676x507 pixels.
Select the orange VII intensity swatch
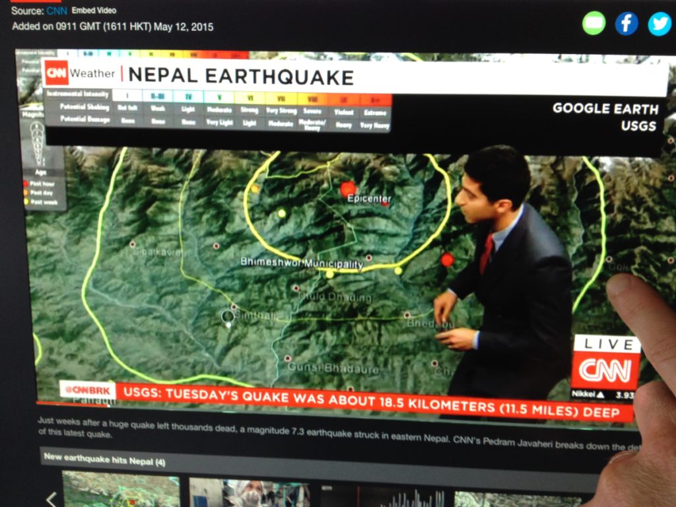coord(279,96)
